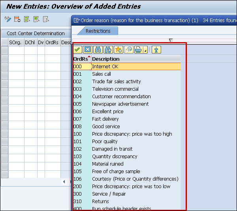The width and height of the screenshot is (237, 211).
Task: Select the 'Poor quality' order reason
Action: pyautogui.click(x=105, y=142)
